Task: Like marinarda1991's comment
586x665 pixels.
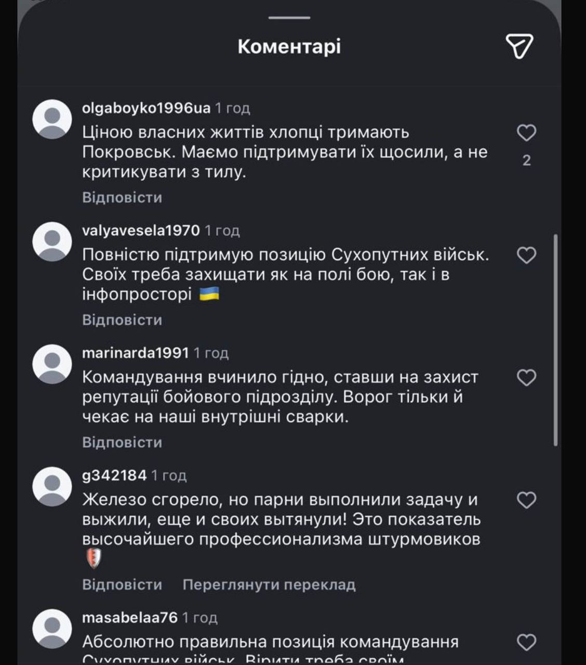Action: click(526, 378)
